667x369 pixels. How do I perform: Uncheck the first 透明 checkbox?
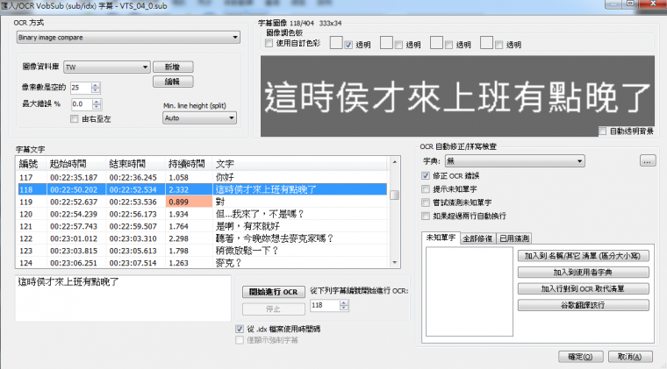pos(348,45)
